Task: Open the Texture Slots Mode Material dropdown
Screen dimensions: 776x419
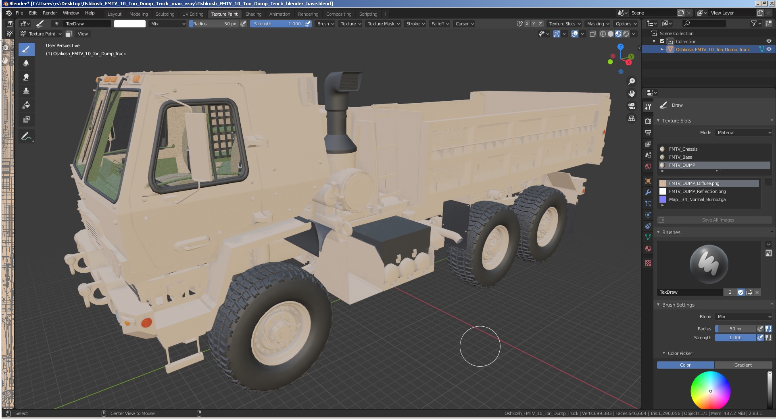Action: tap(744, 133)
